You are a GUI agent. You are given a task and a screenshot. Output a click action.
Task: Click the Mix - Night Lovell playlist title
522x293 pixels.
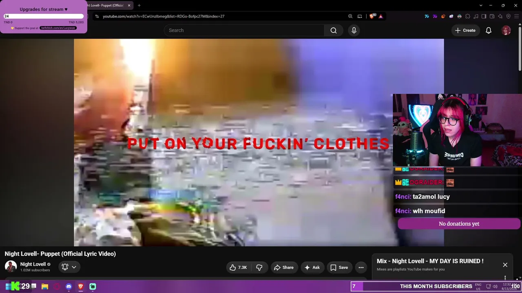[430, 261]
